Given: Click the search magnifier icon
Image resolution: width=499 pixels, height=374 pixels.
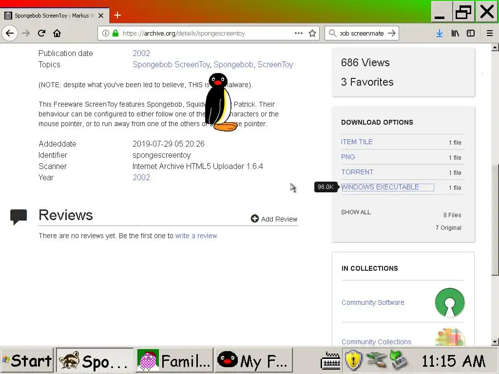Looking at the screenshot, I should point(332,33).
